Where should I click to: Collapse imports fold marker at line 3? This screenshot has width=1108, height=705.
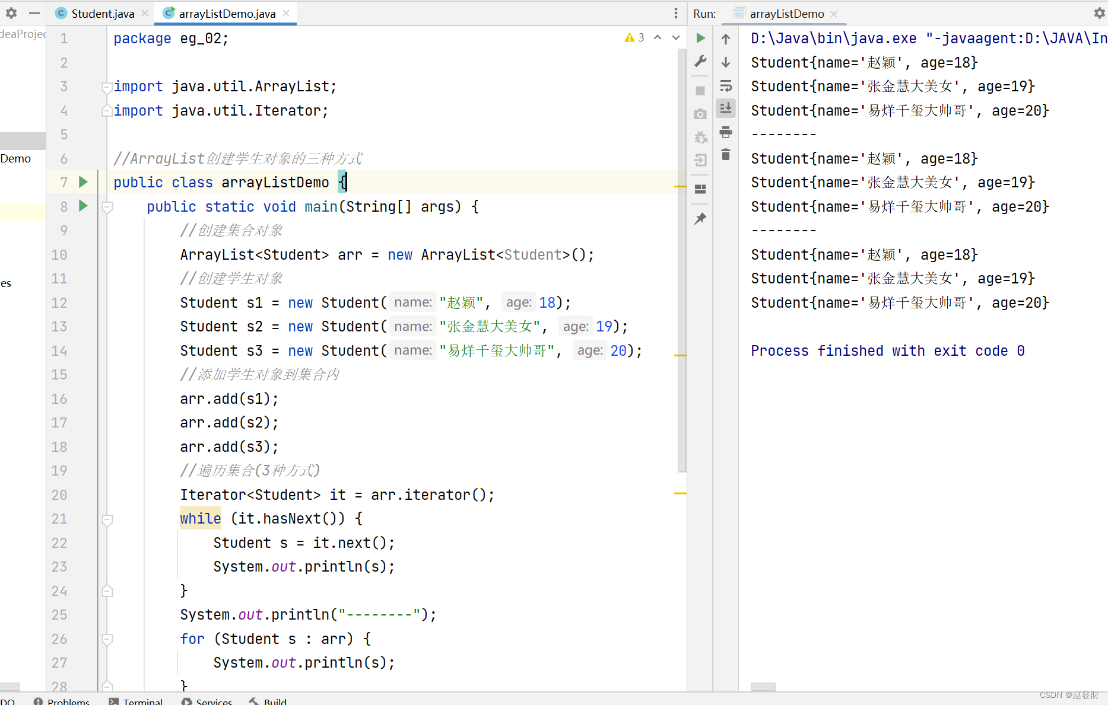(107, 87)
